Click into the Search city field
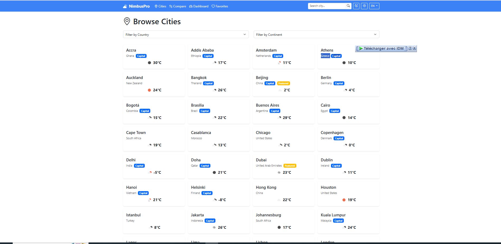 tap(327, 6)
